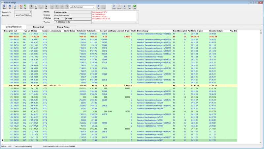Click remark Gemäss Sammelabrechnungs-Nr 981513
This screenshot has height=149, width=264.
tap(154, 92)
